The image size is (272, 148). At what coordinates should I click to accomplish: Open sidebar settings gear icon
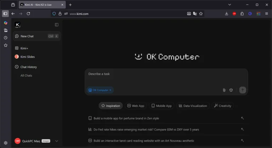pyautogui.click(x=6, y=143)
